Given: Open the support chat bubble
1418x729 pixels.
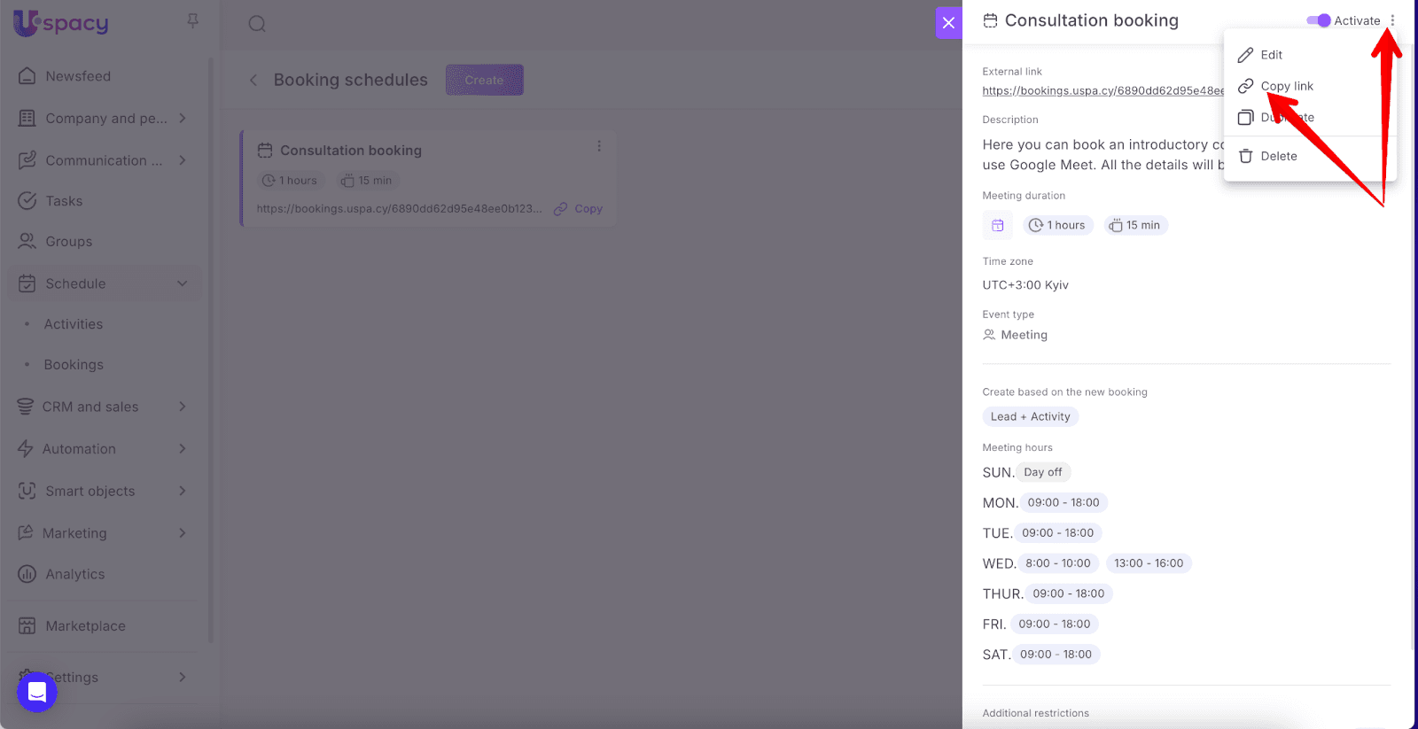Looking at the screenshot, I should point(37,692).
